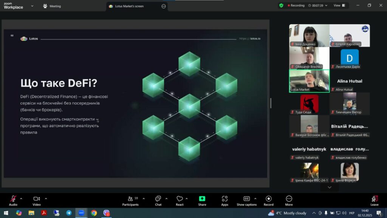Click the React heart icon
Image resolution: width=387 pixels, height=218 pixels.
click(x=180, y=199)
